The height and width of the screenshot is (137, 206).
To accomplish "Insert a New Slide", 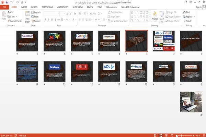I will coord(27,17).
